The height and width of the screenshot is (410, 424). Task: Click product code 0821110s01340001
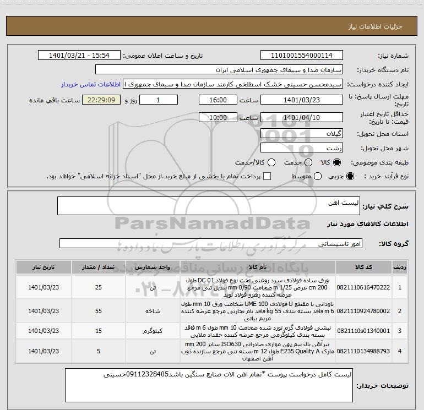363,331
